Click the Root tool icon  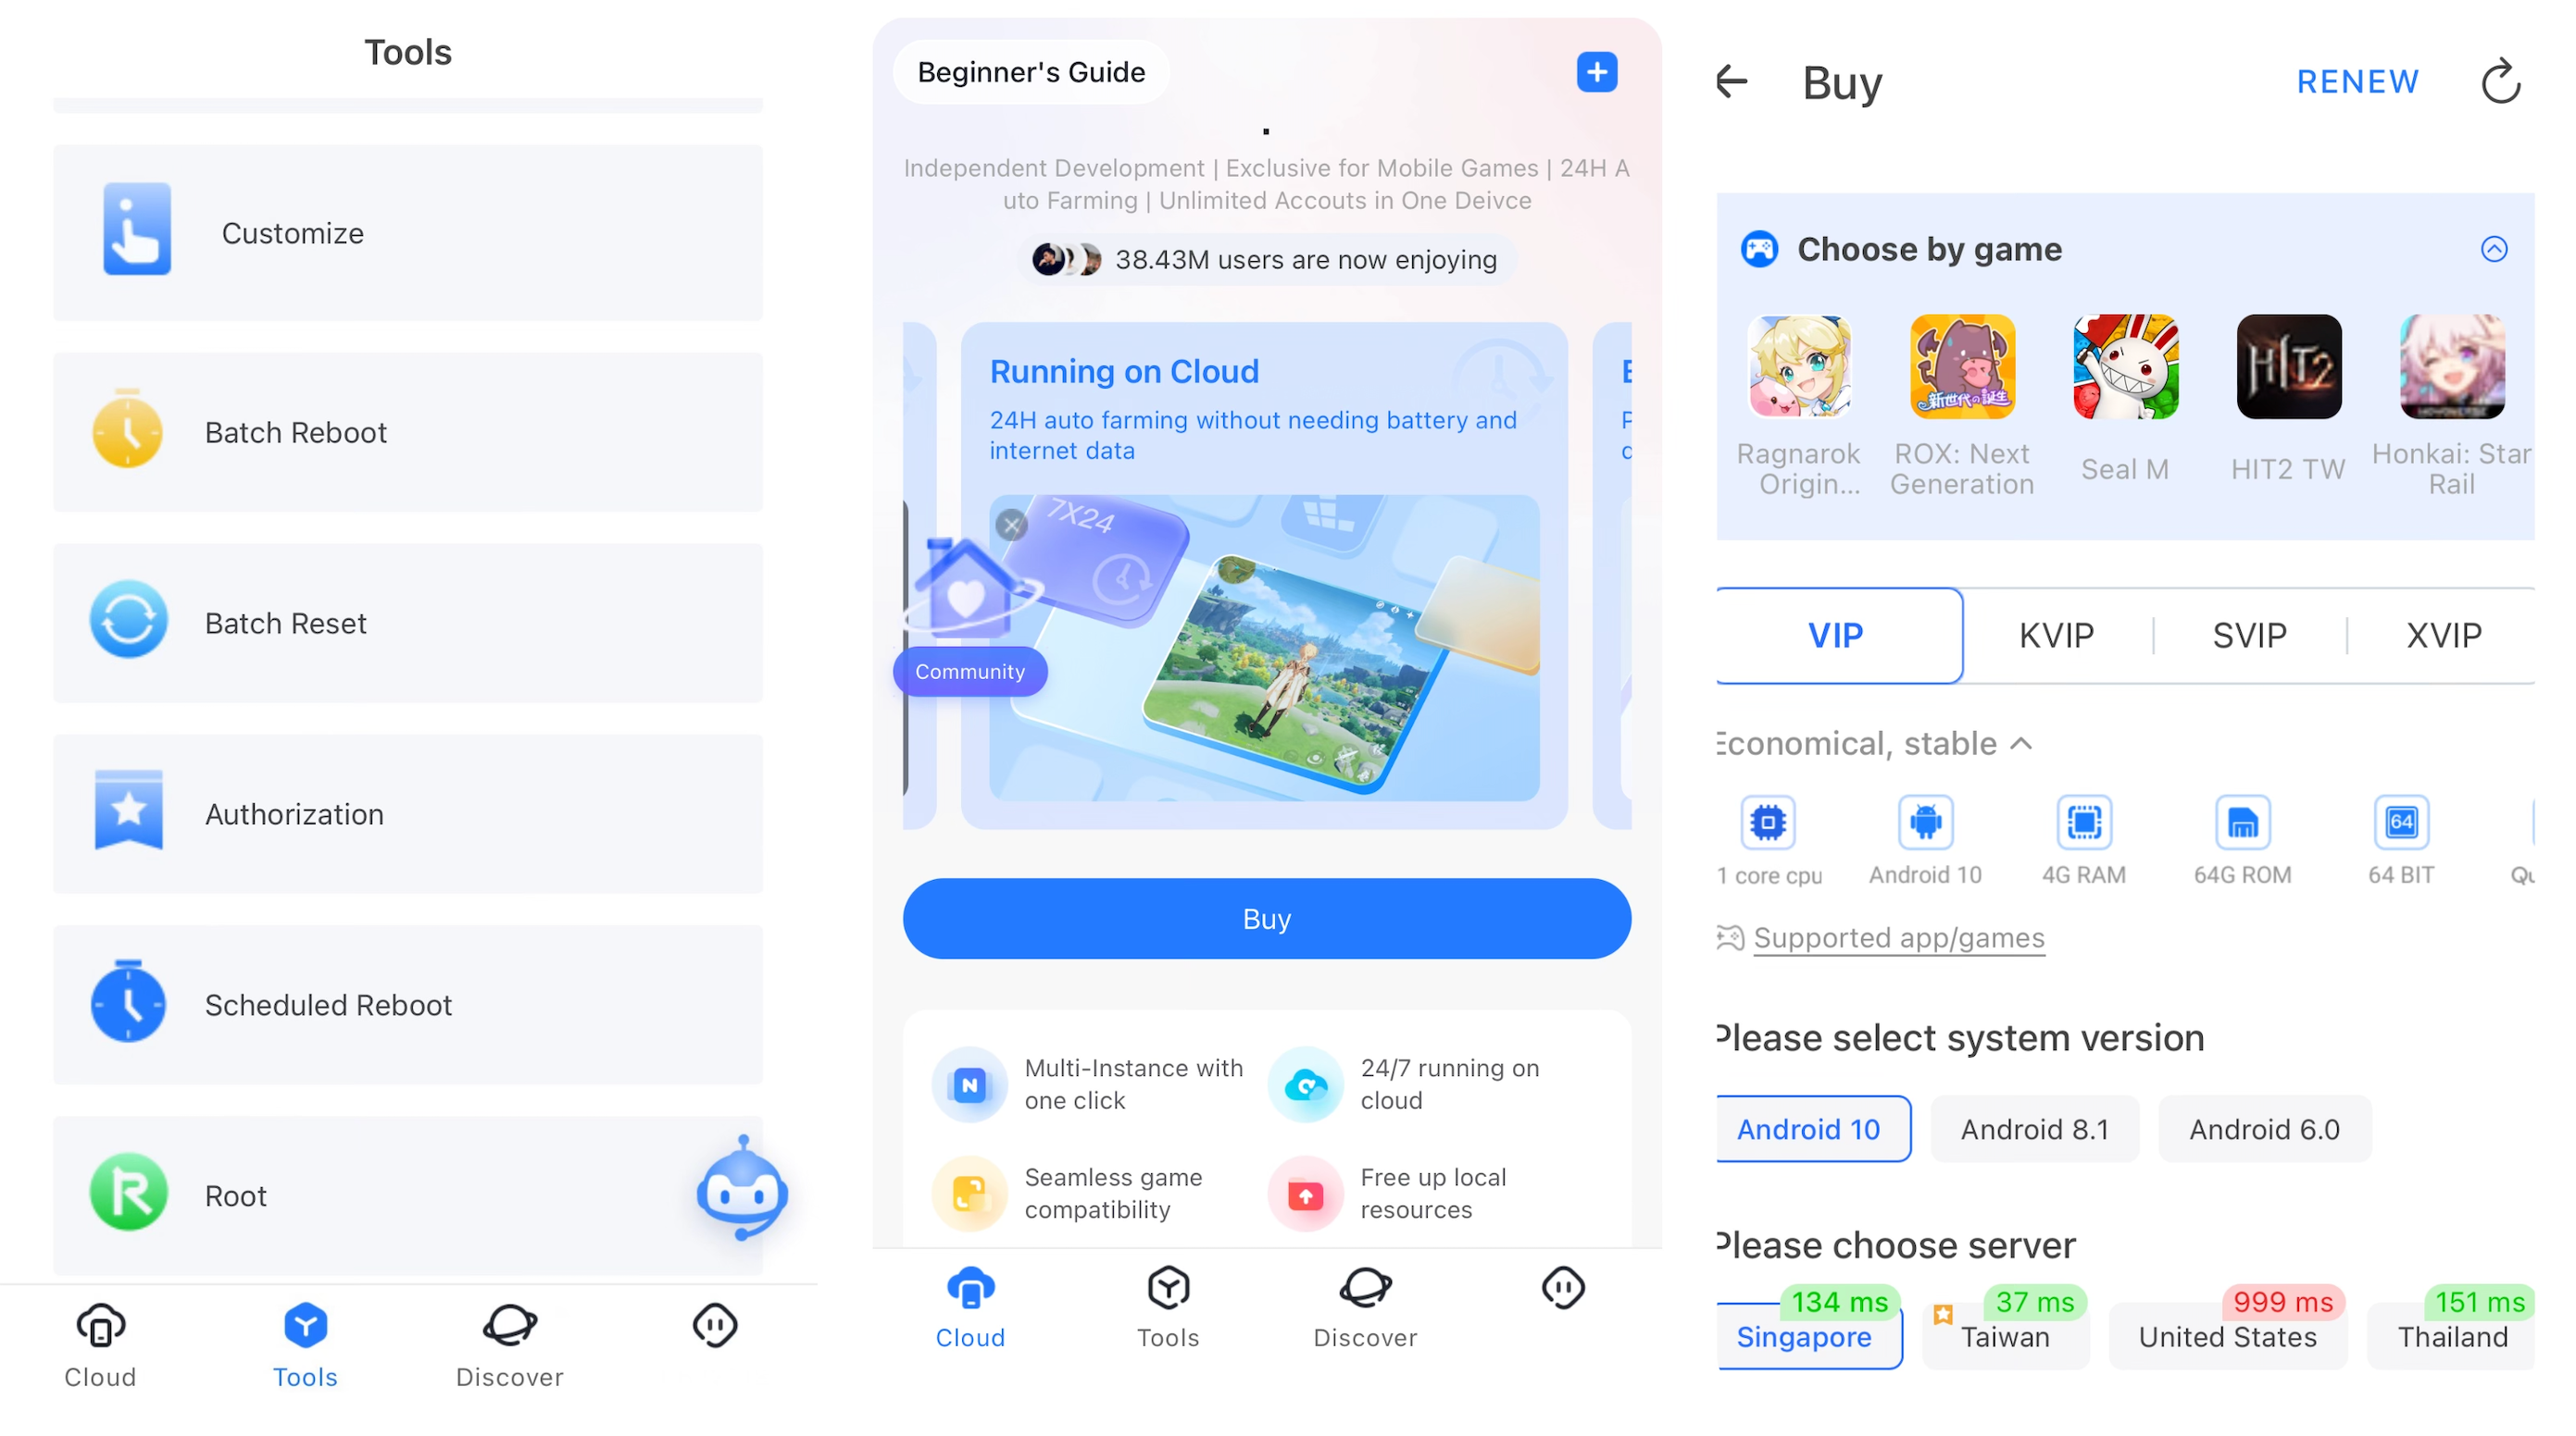coord(129,1195)
